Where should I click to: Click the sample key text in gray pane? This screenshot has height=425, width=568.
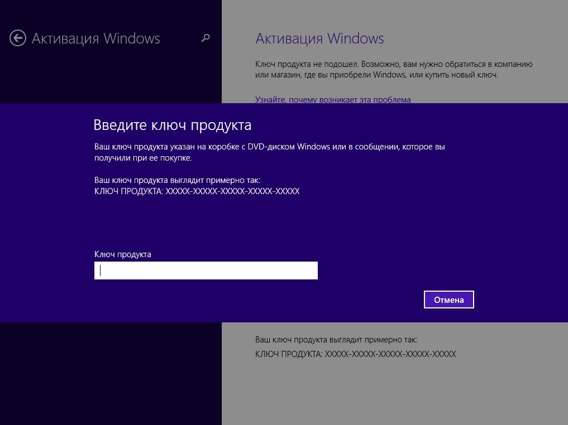355,354
